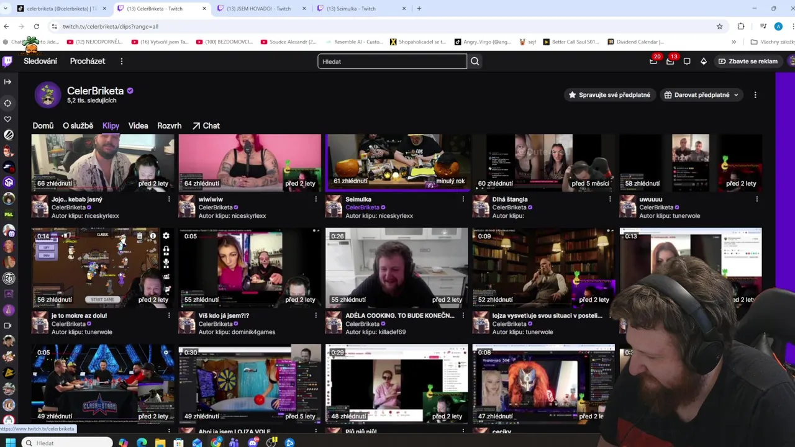Open options for clip 'wiwiwiw'

316,199
